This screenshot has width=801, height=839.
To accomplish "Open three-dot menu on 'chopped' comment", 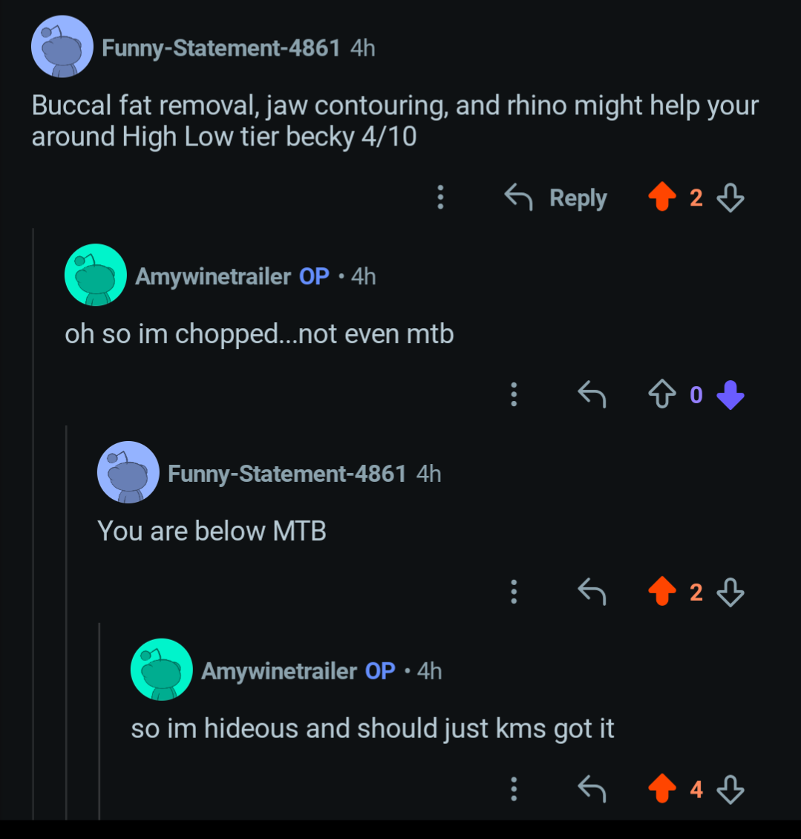I will tap(514, 394).
